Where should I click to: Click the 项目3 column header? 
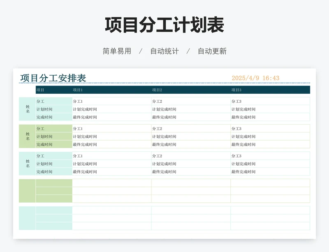[x=236, y=90]
